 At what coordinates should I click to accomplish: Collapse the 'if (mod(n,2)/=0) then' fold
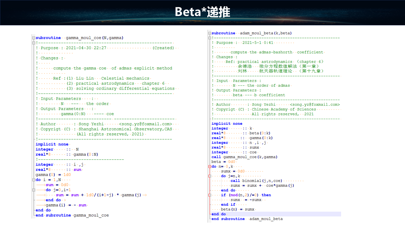coord(209,195)
